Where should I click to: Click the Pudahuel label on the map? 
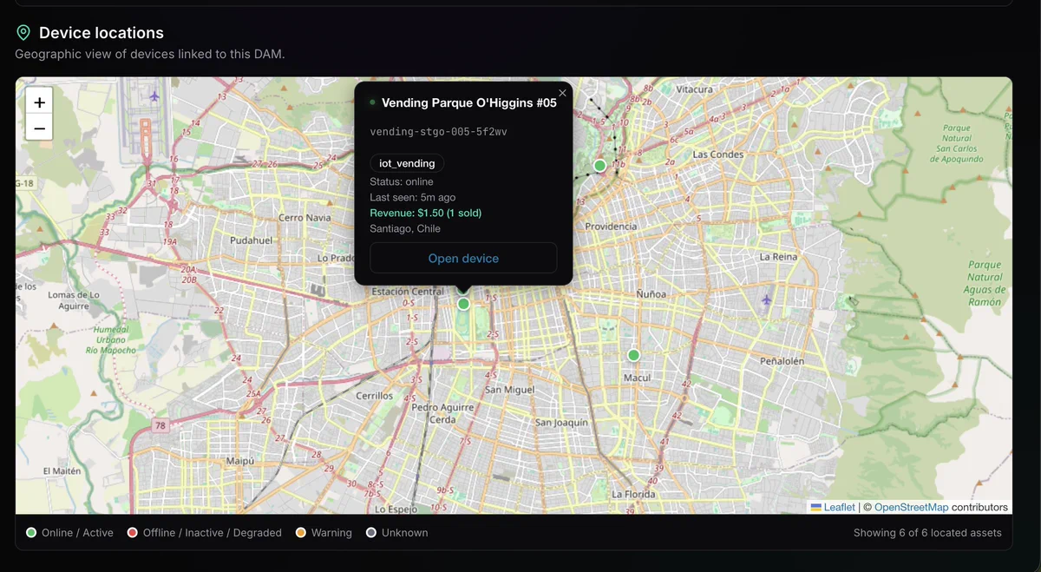click(x=252, y=240)
